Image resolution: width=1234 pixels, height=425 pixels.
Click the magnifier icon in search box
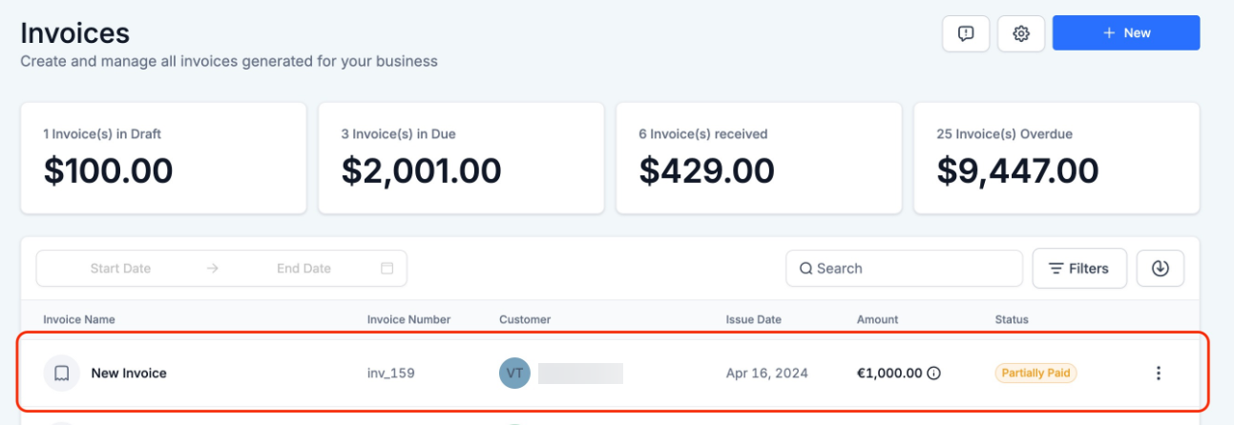pyautogui.click(x=806, y=269)
